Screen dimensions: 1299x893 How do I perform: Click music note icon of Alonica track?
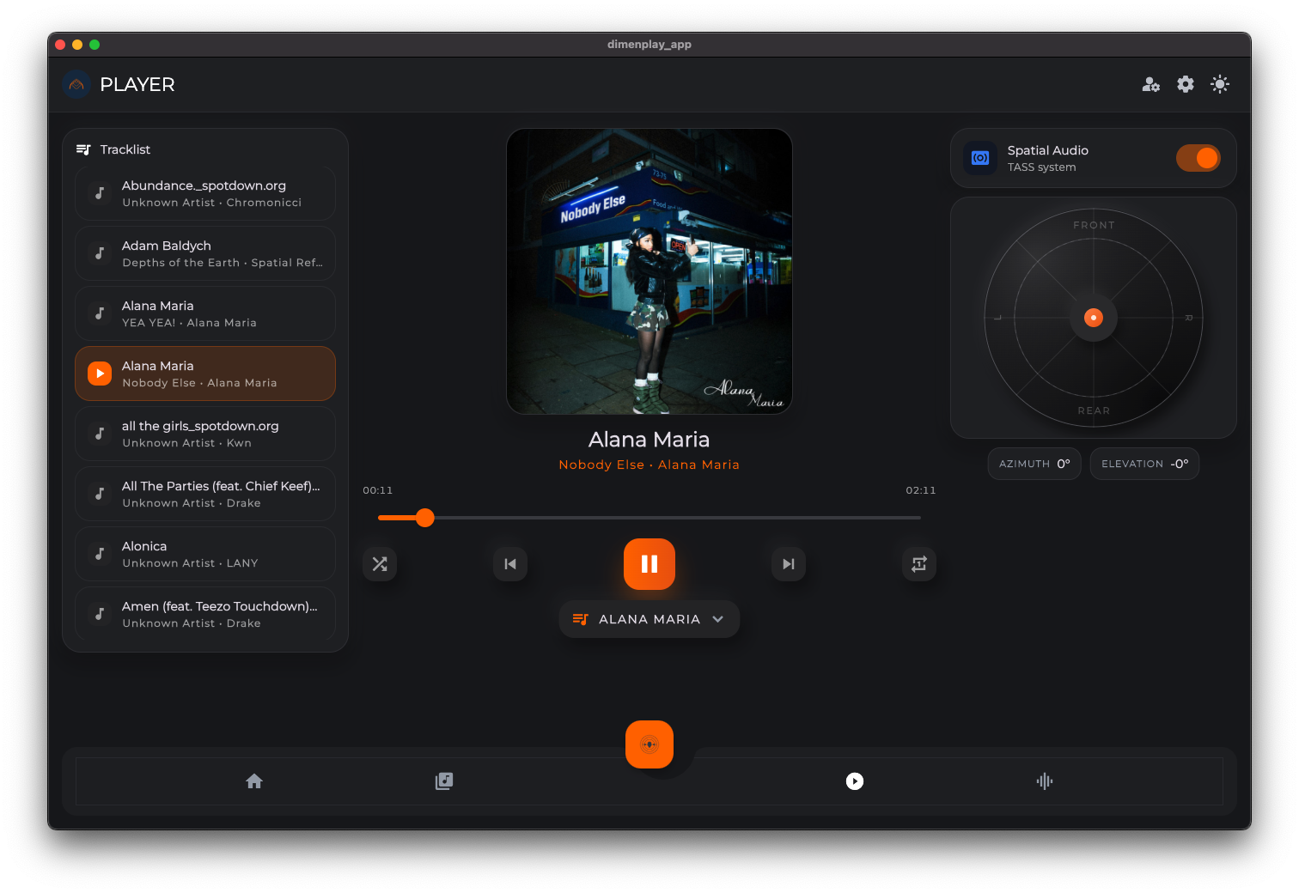click(100, 554)
